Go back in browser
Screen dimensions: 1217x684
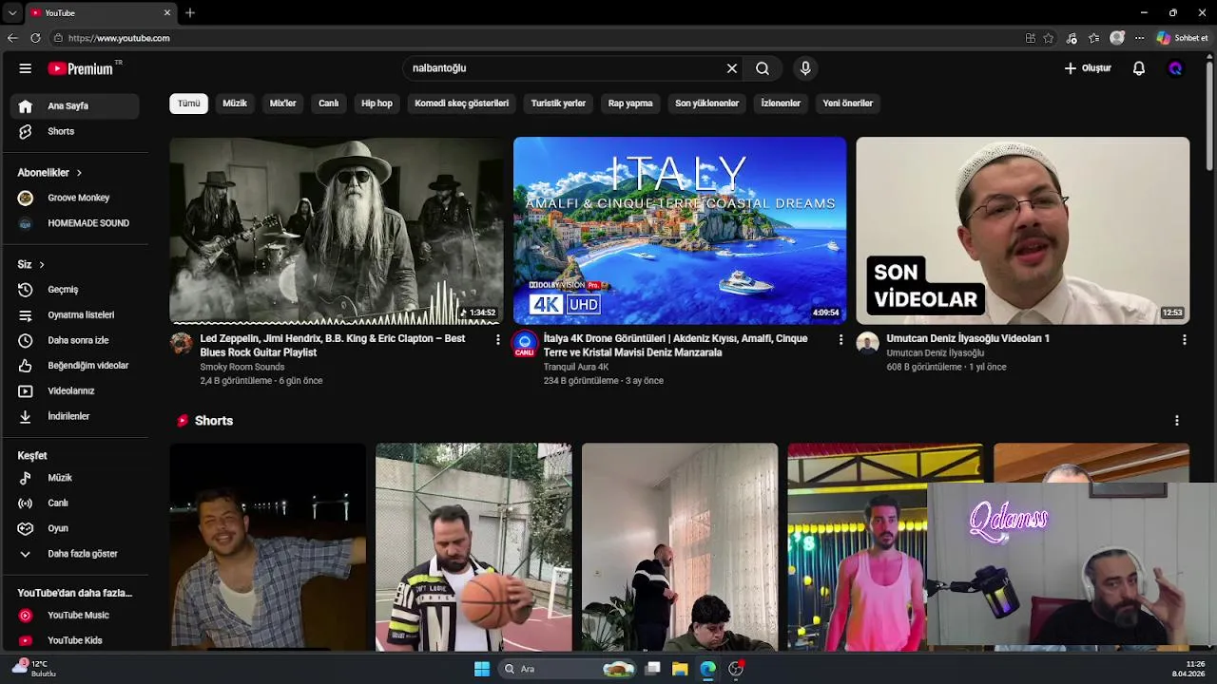(12, 38)
